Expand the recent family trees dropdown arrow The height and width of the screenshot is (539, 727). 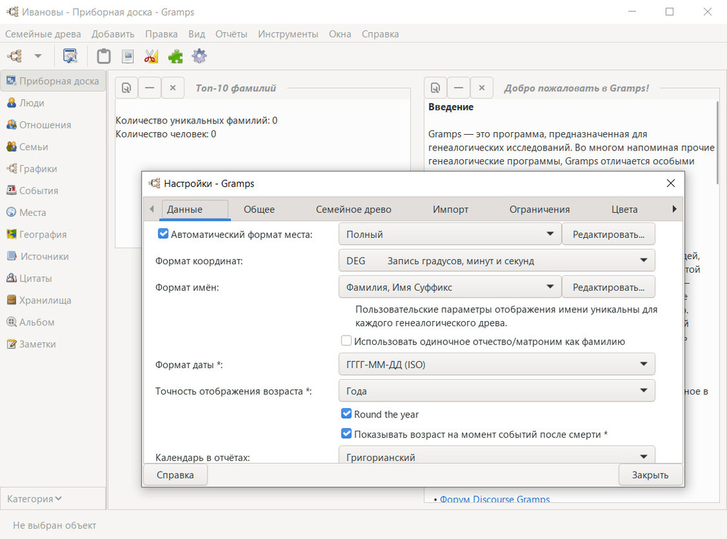tap(38, 56)
